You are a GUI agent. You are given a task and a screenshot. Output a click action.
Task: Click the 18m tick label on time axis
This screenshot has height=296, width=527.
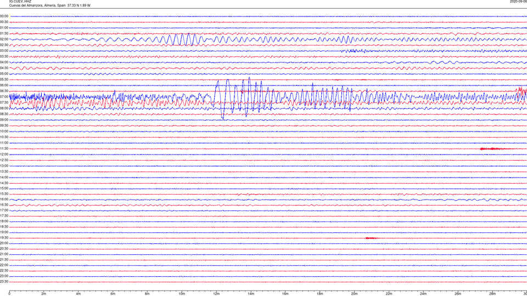[x=320, y=294]
